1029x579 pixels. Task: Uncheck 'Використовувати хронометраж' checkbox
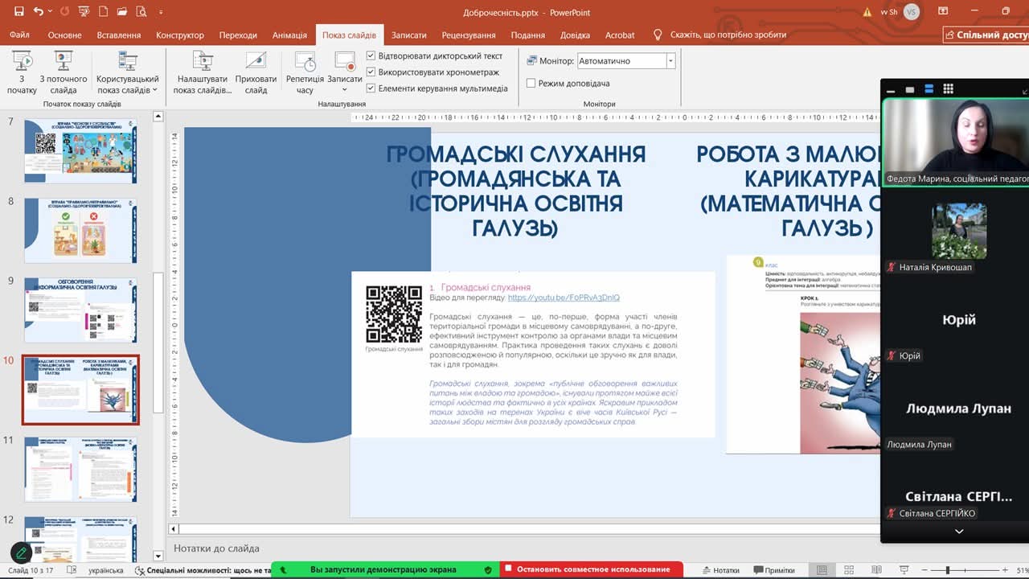pos(371,72)
